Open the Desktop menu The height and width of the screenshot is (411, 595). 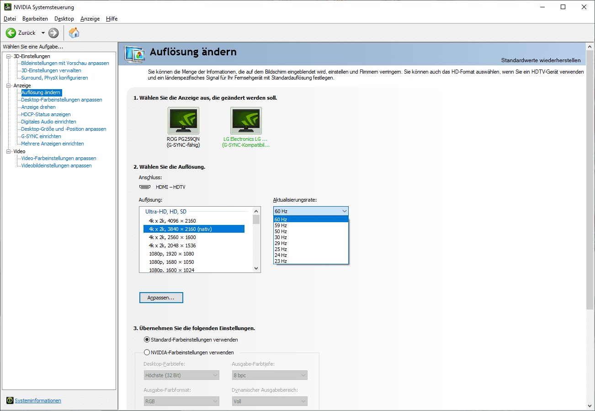click(x=64, y=19)
